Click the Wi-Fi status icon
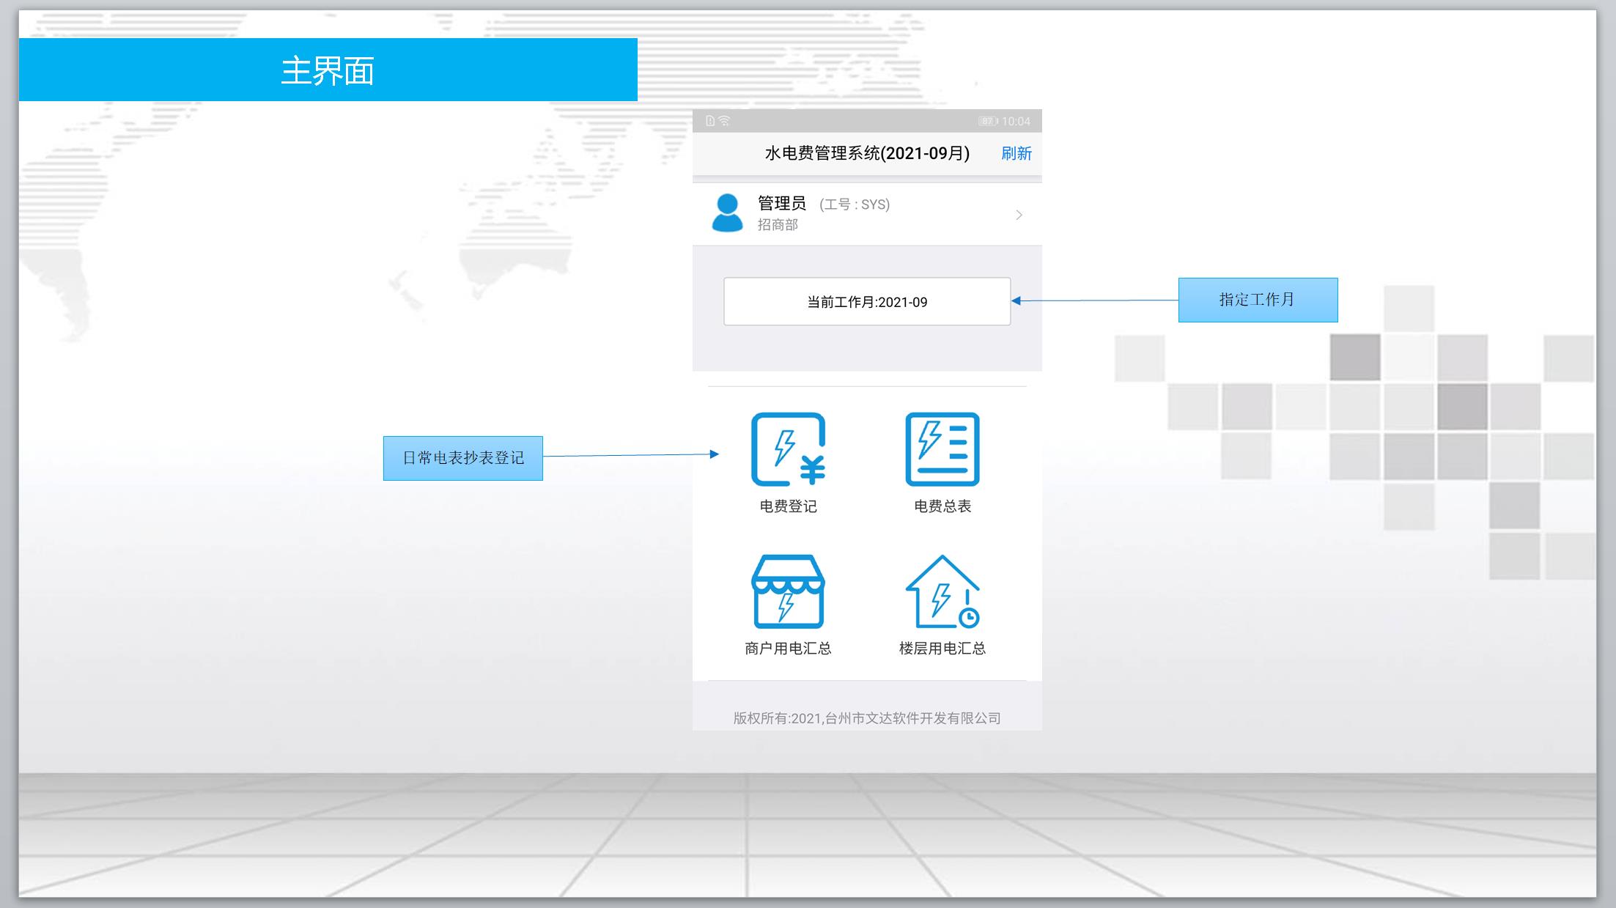This screenshot has width=1616, height=908. click(x=724, y=121)
